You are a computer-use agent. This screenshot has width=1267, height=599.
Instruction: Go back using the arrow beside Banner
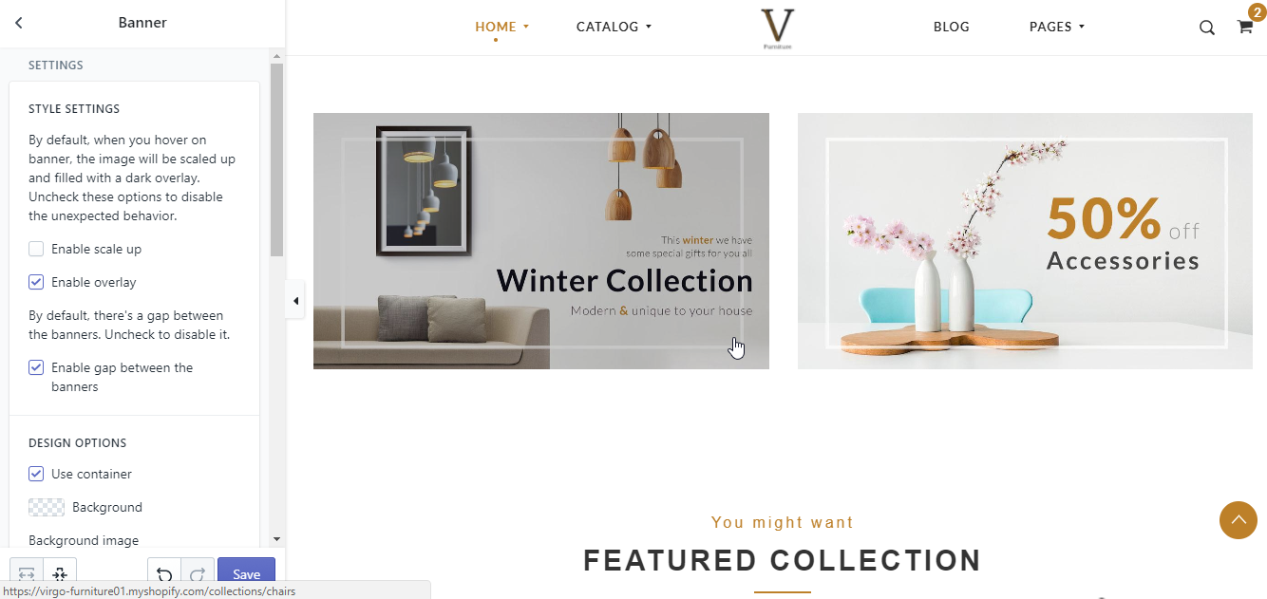click(x=19, y=23)
